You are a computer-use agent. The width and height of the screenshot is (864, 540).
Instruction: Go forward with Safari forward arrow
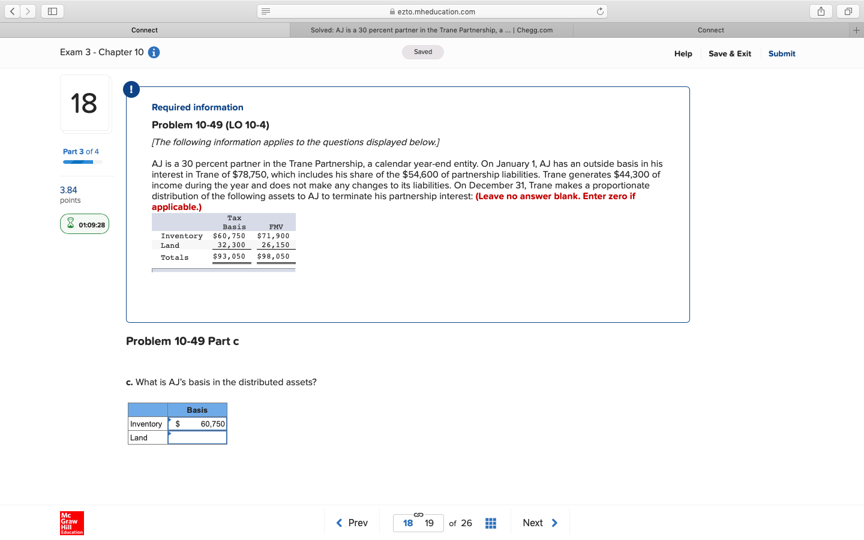[28, 11]
